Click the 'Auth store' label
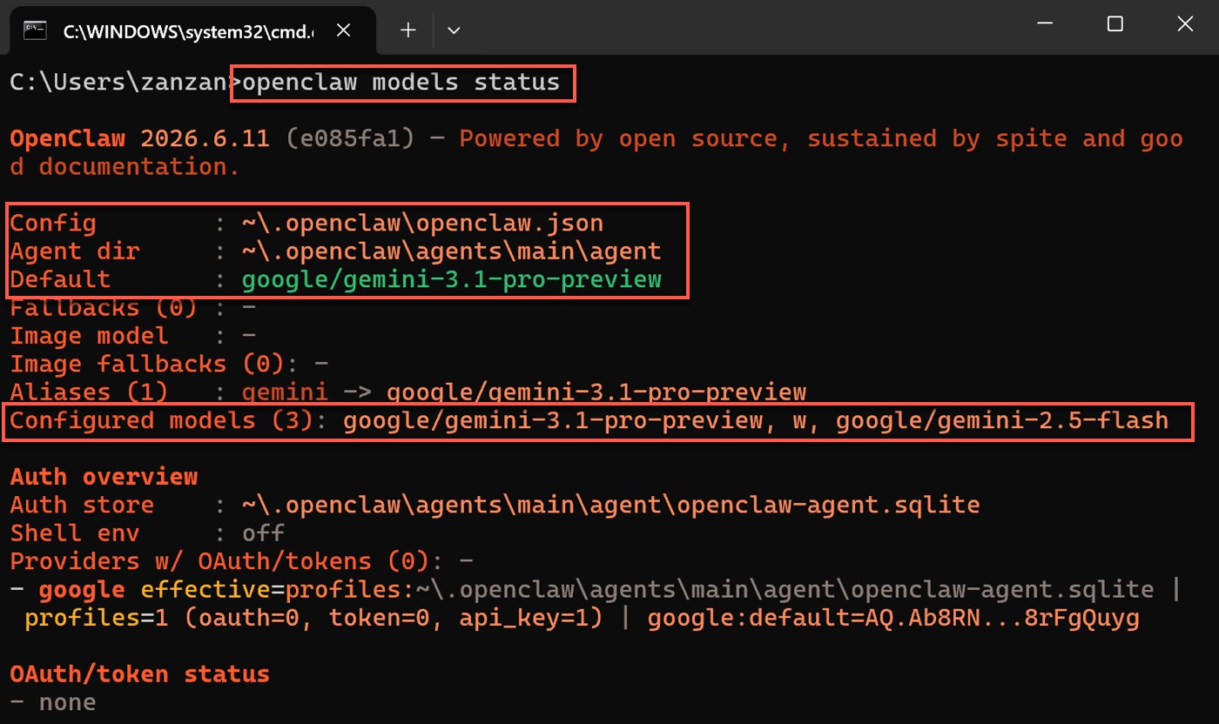The width and height of the screenshot is (1219, 724). [82, 505]
